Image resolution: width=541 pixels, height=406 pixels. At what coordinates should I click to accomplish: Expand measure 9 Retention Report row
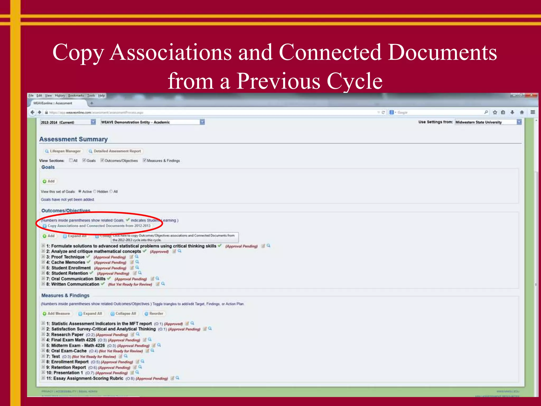[43, 367]
